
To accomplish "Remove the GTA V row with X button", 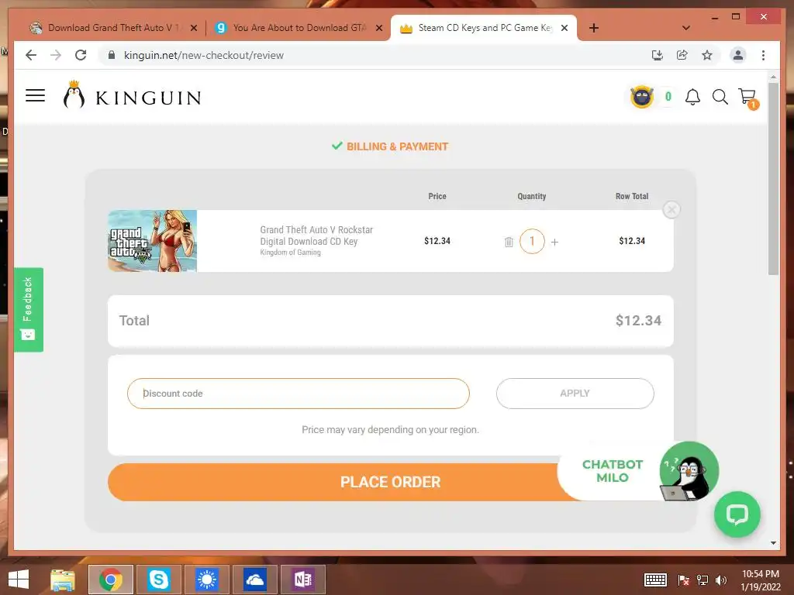I will [x=671, y=209].
